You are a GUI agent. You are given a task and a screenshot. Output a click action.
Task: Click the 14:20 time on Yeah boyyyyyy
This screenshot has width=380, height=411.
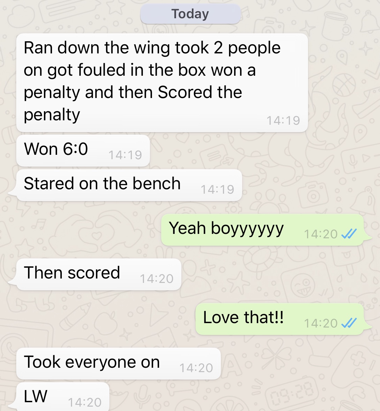pyautogui.click(x=321, y=234)
